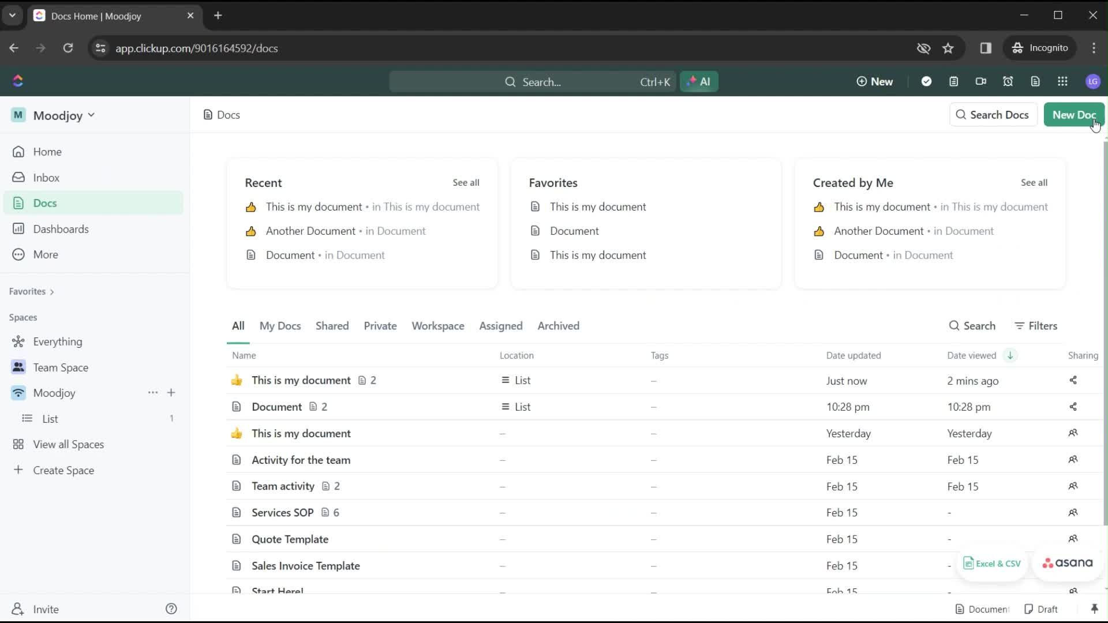The width and height of the screenshot is (1108, 623).
Task: Open Search Docs button
Action: click(x=994, y=115)
